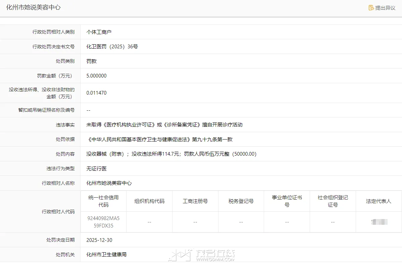Click the 工商注册号 column header

195,201
